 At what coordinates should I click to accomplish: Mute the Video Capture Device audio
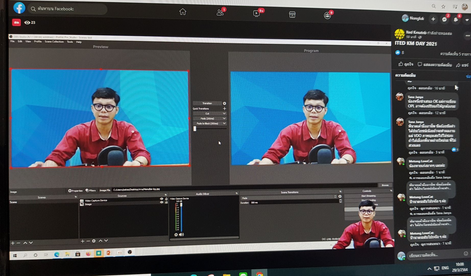pyautogui.click(x=182, y=234)
